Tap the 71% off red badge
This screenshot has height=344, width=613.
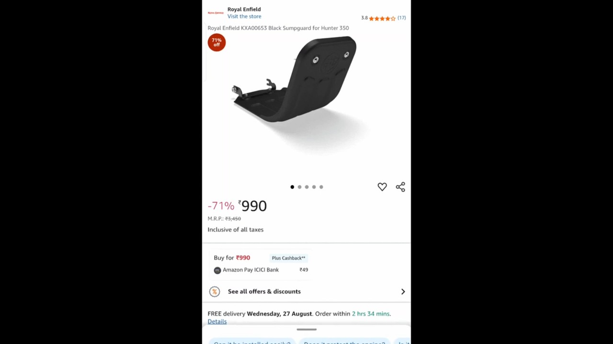(216, 43)
